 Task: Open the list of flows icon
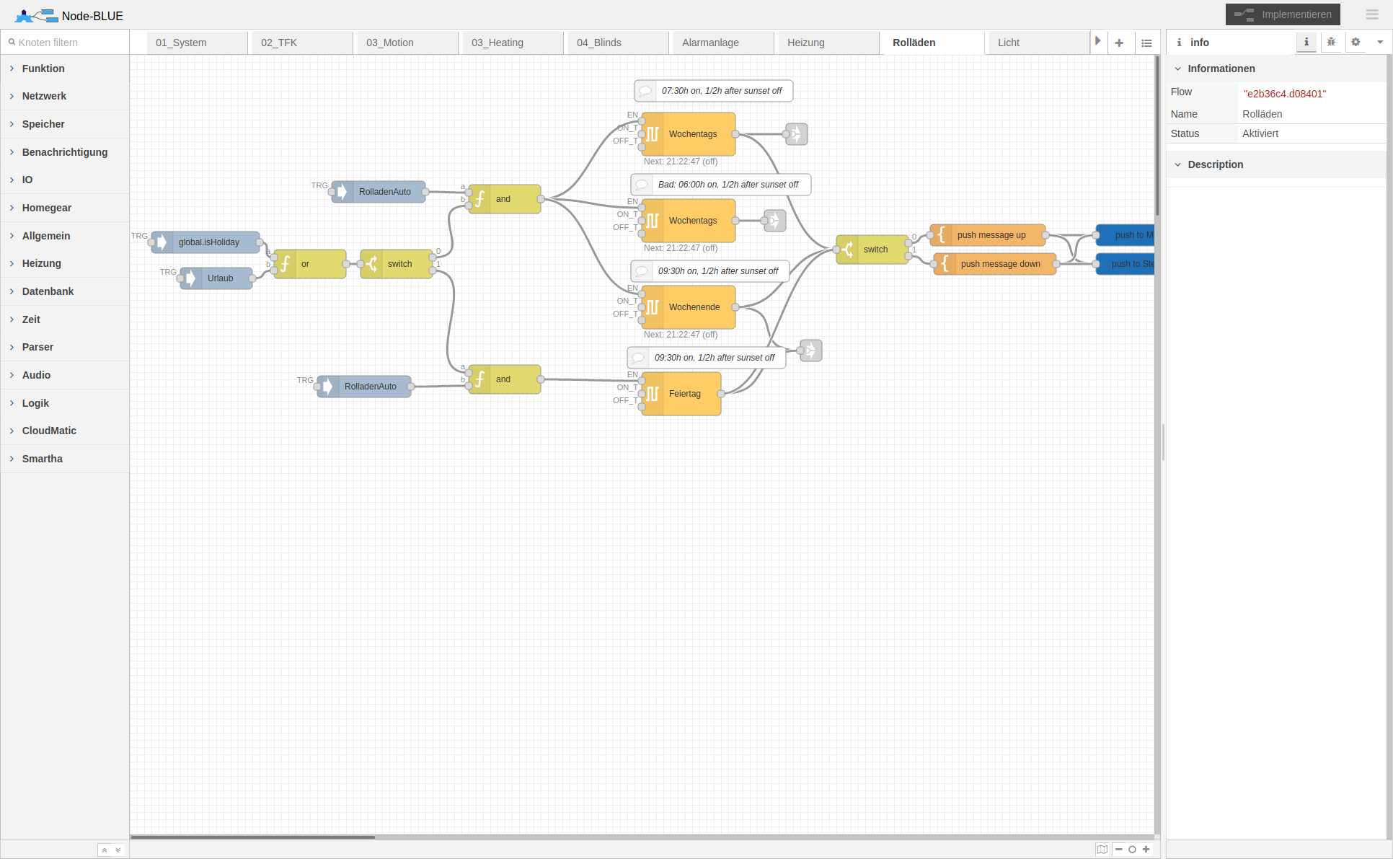pyautogui.click(x=1146, y=43)
